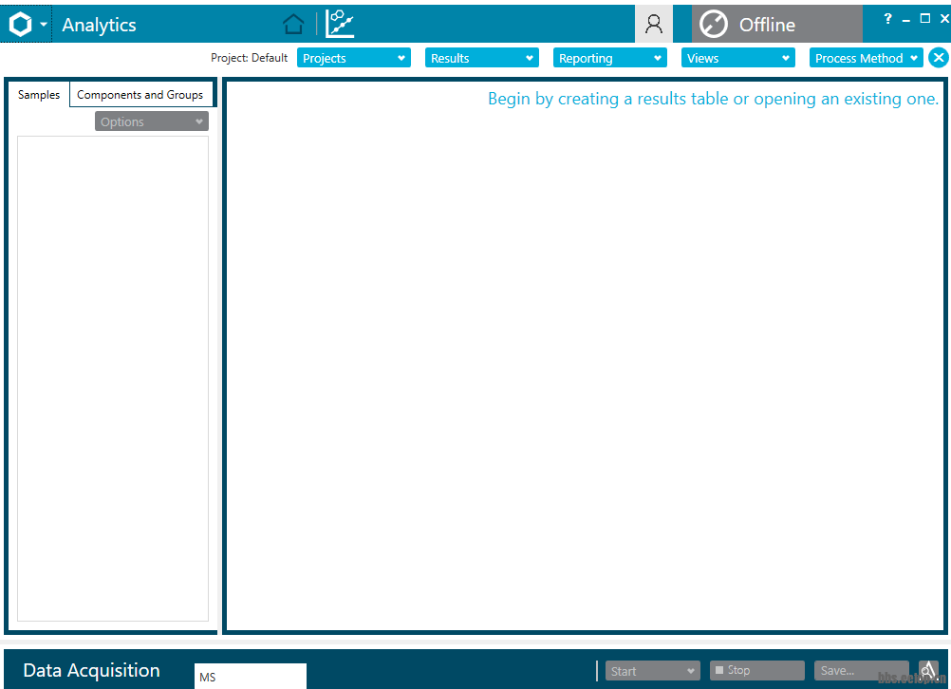This screenshot has width=951, height=689.
Task: Go to the Home screen icon
Action: (293, 25)
